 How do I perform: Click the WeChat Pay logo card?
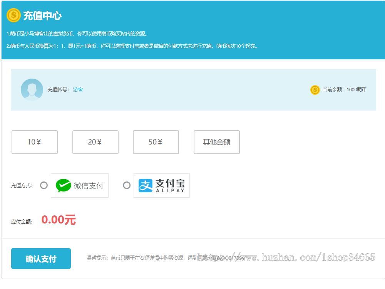point(80,186)
